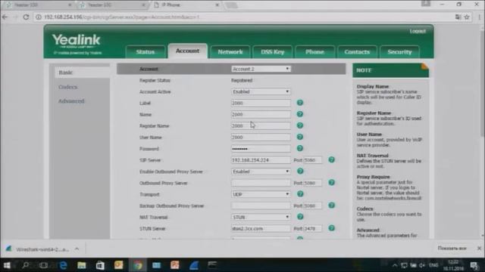Open NAT Traversal STUN dropdown
The image size is (485, 272).
(x=261, y=217)
